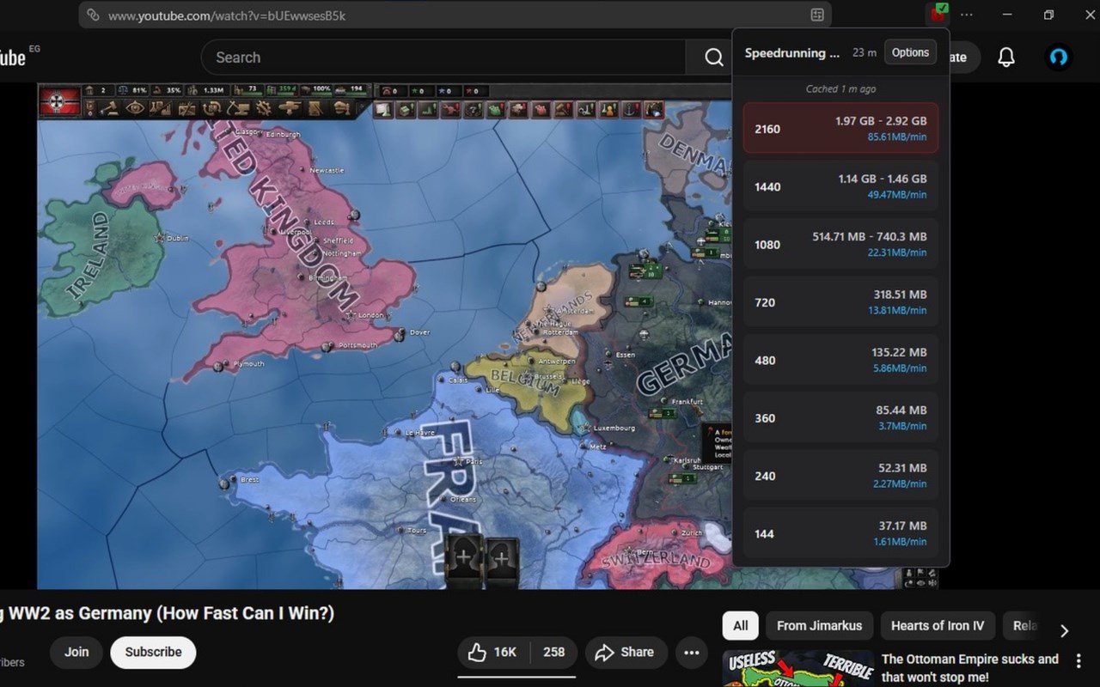Open the browser three-dot settings menu
The width and height of the screenshot is (1100, 687).
click(967, 15)
